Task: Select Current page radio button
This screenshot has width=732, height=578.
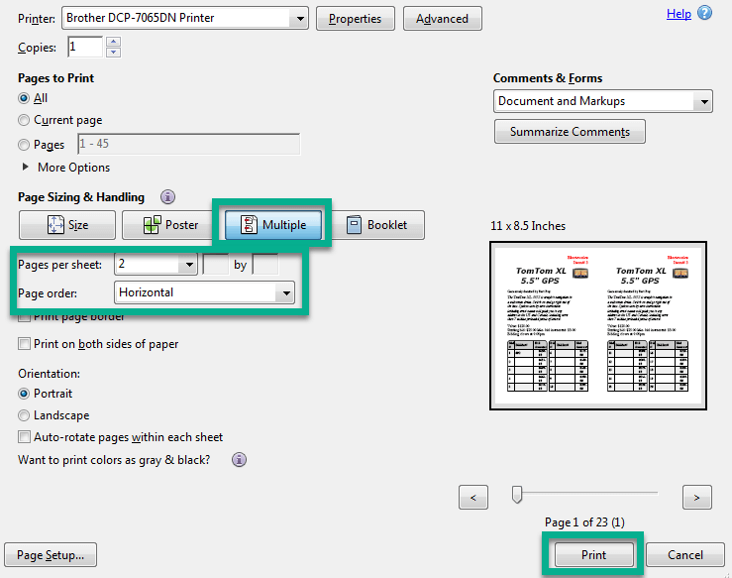Action: (24, 120)
